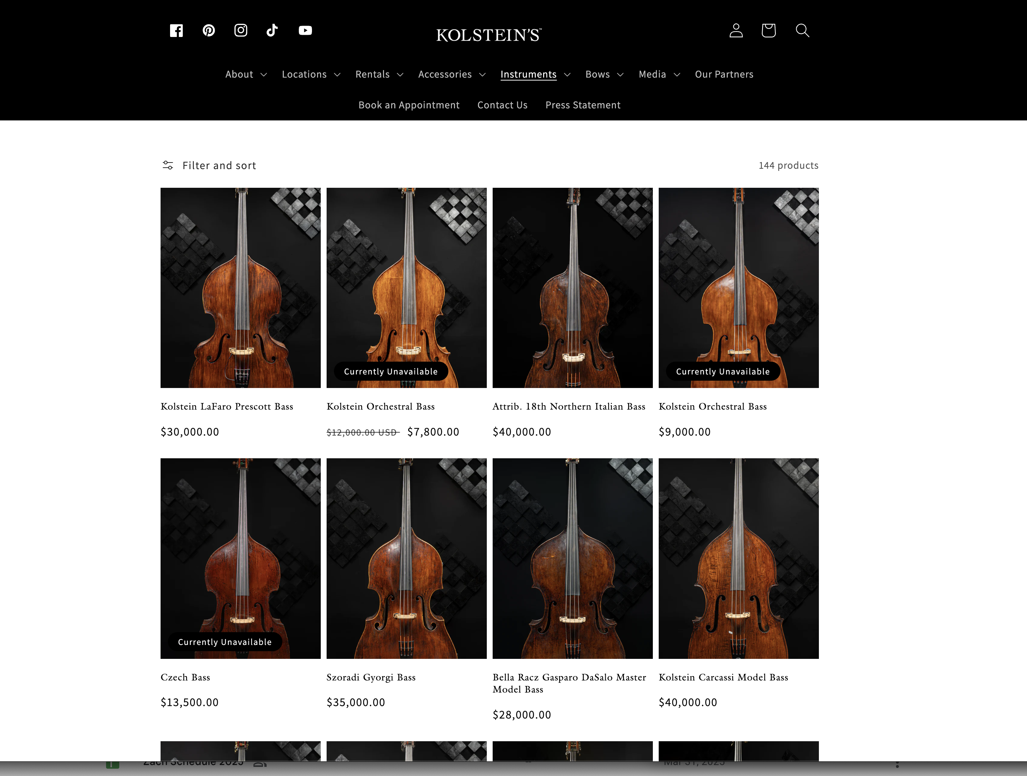
Task: View the shopping cart icon
Action: pos(768,31)
